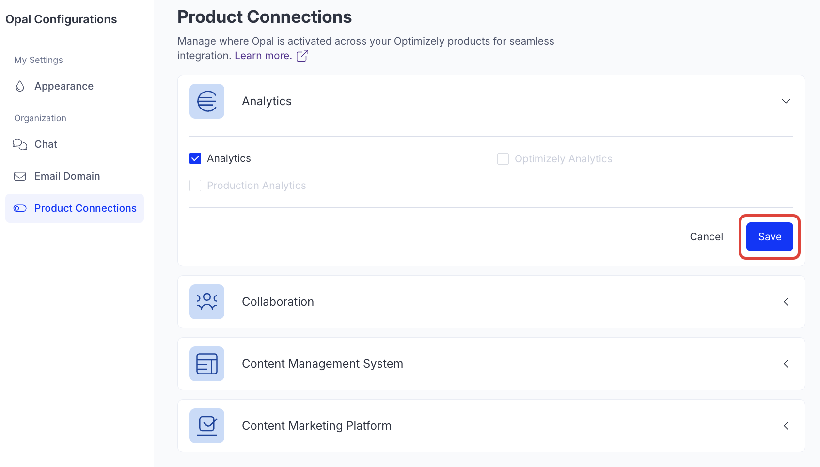820x467 pixels.
Task: Cancel the Analytics changes
Action: pos(706,237)
